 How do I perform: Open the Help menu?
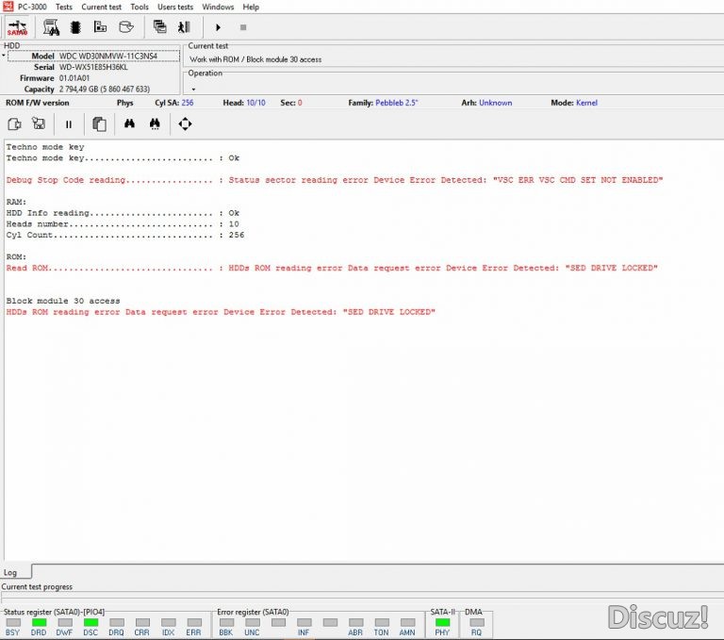tap(251, 7)
